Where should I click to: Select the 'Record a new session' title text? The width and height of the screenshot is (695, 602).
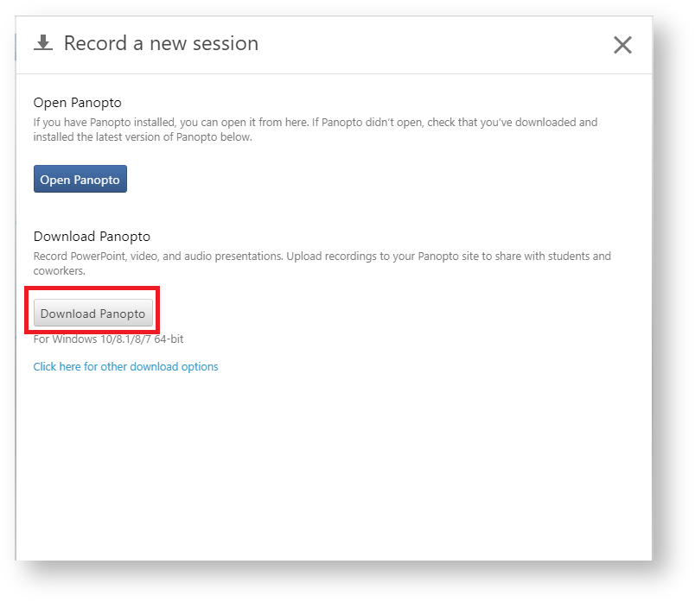(161, 43)
